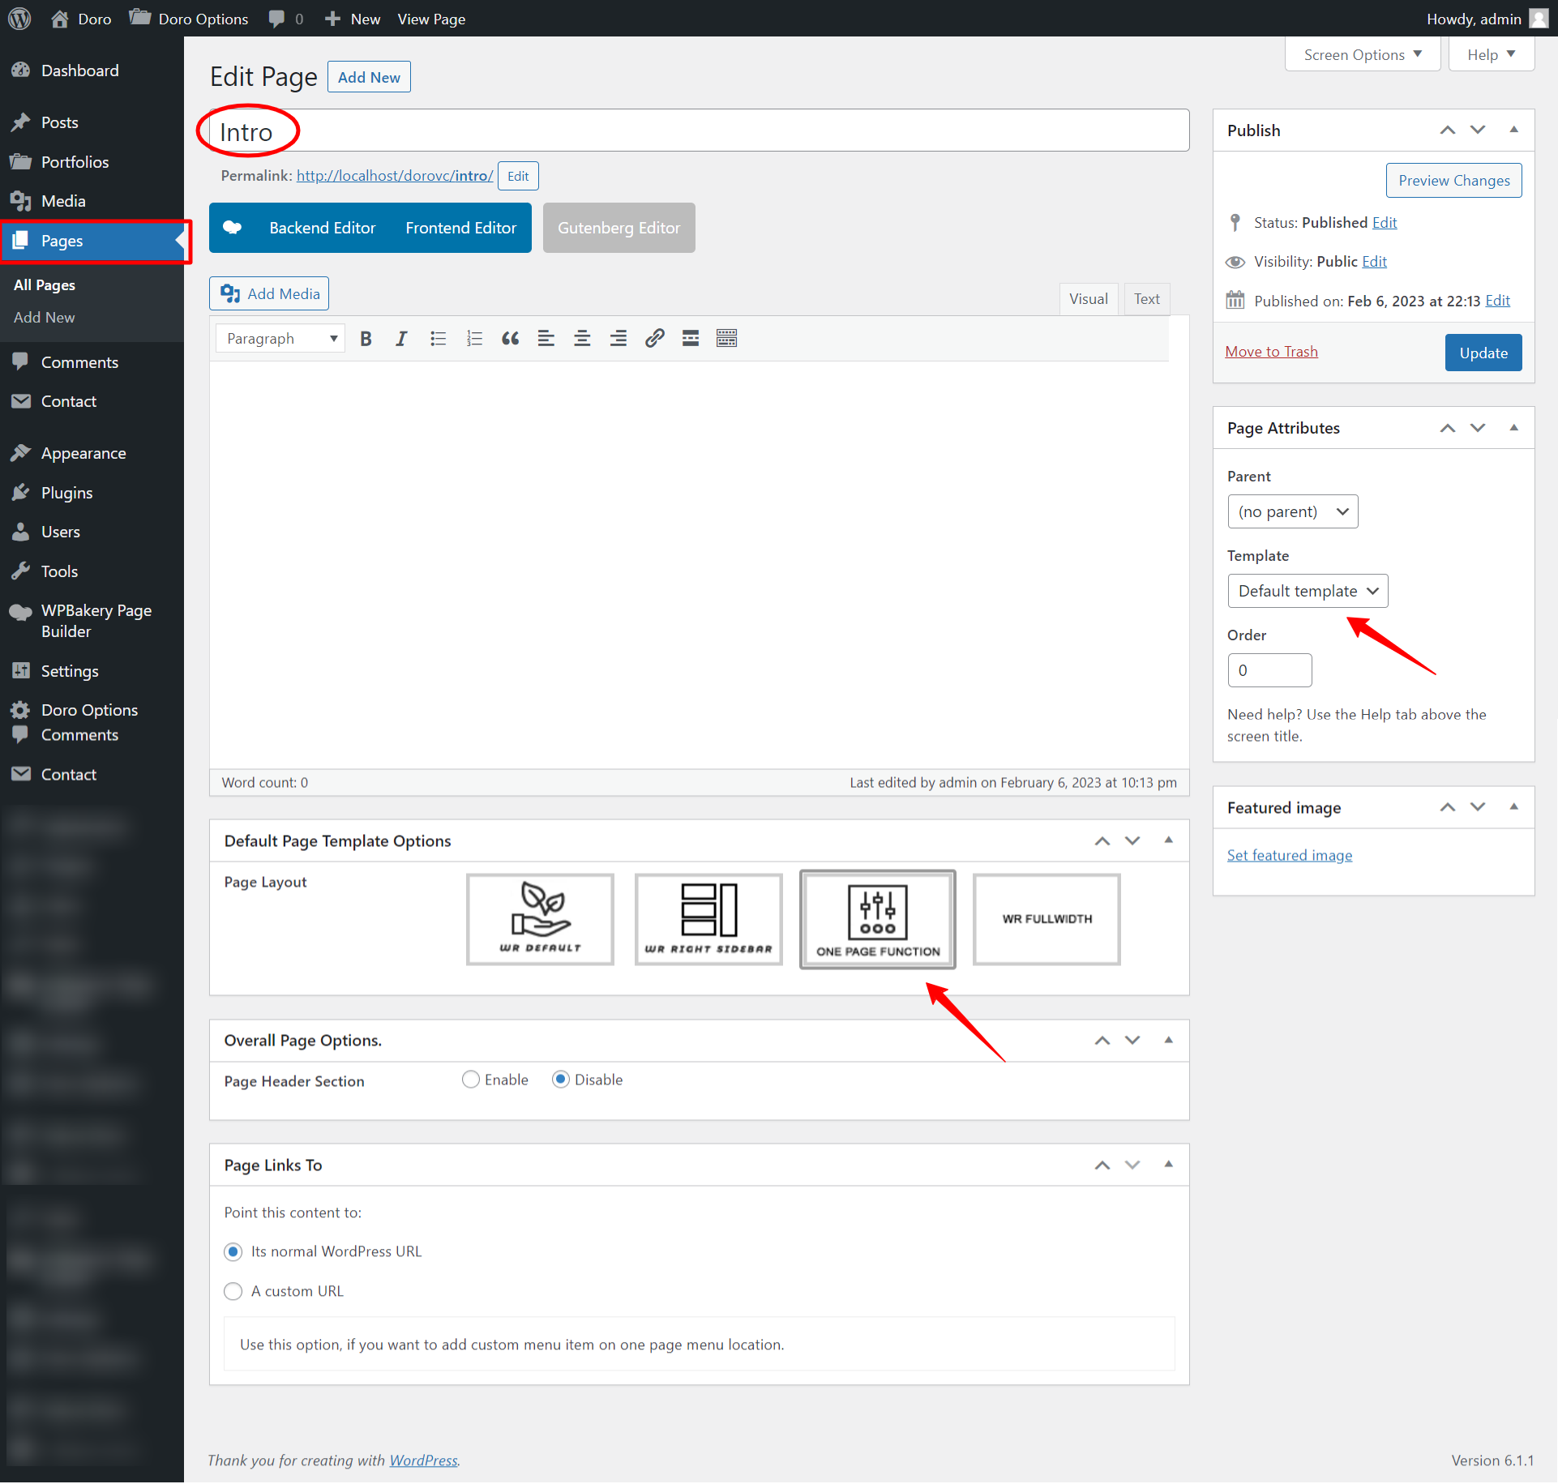
Task: Choose A custom URL option
Action: [x=233, y=1292]
